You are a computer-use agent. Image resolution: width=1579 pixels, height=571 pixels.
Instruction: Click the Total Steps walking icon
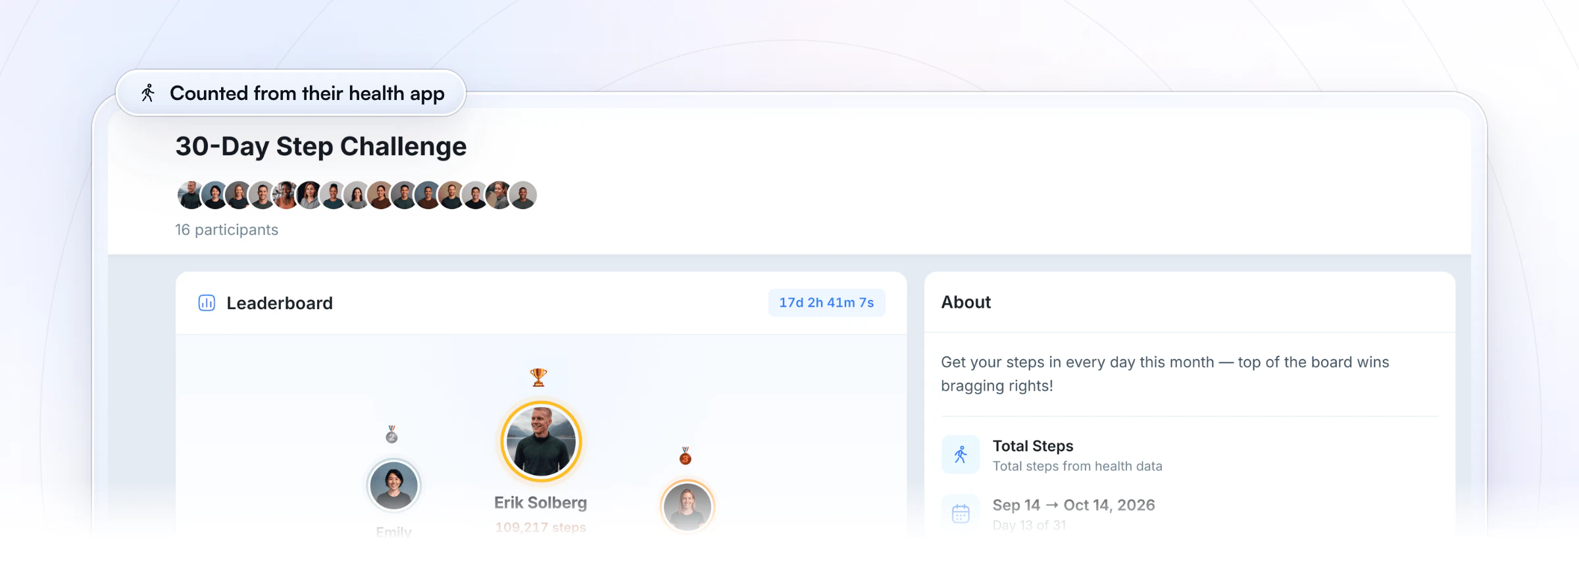pyautogui.click(x=961, y=455)
